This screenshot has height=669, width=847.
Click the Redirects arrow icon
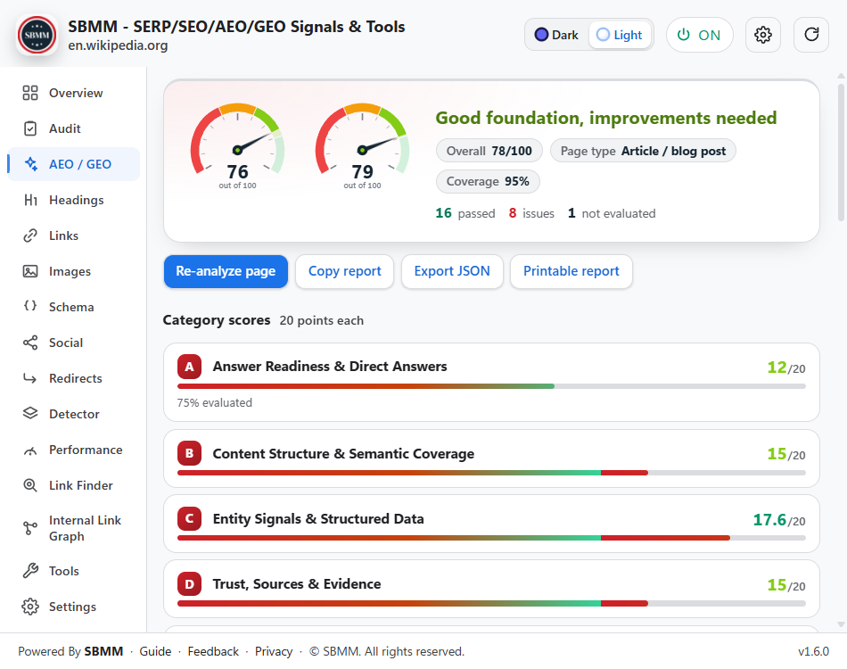(30, 378)
